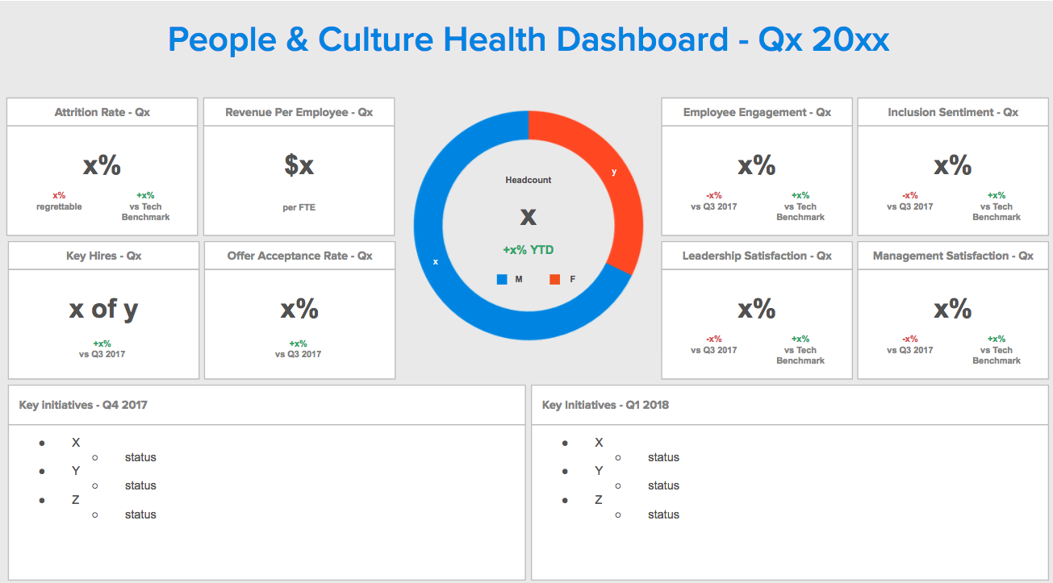Select item Z in Q1 2018 initiatives
This screenshot has height=583, width=1053.
[599, 500]
